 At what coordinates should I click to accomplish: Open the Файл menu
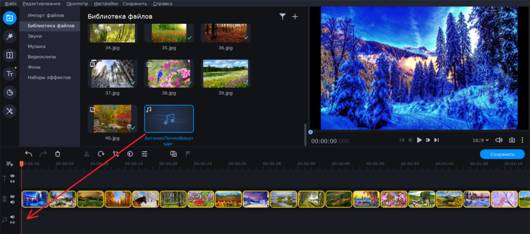click(11, 4)
